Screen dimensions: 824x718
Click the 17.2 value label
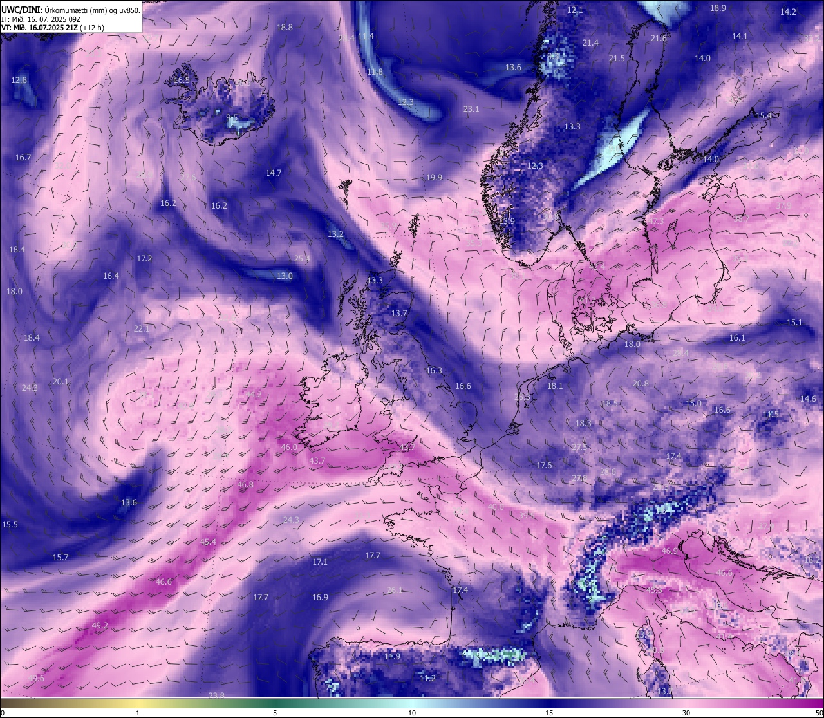click(144, 259)
